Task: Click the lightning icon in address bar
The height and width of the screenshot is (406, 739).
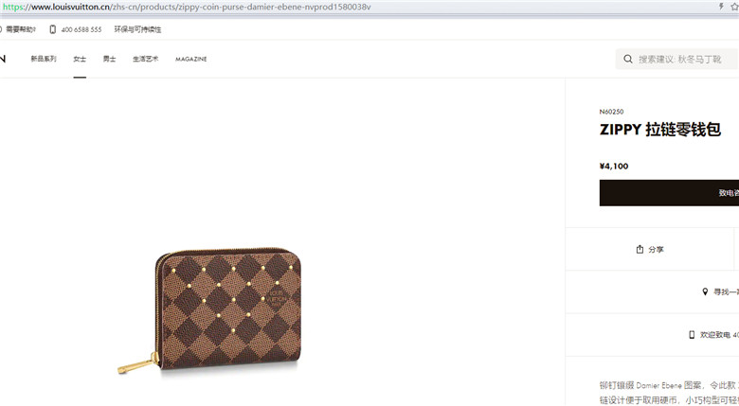Action: [721, 7]
